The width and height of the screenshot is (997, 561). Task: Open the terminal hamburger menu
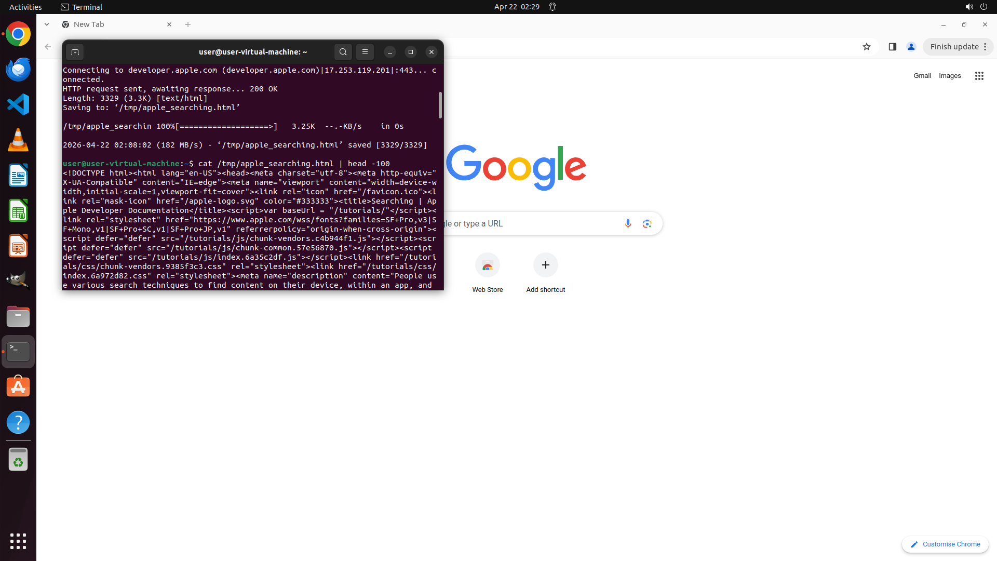tap(365, 52)
